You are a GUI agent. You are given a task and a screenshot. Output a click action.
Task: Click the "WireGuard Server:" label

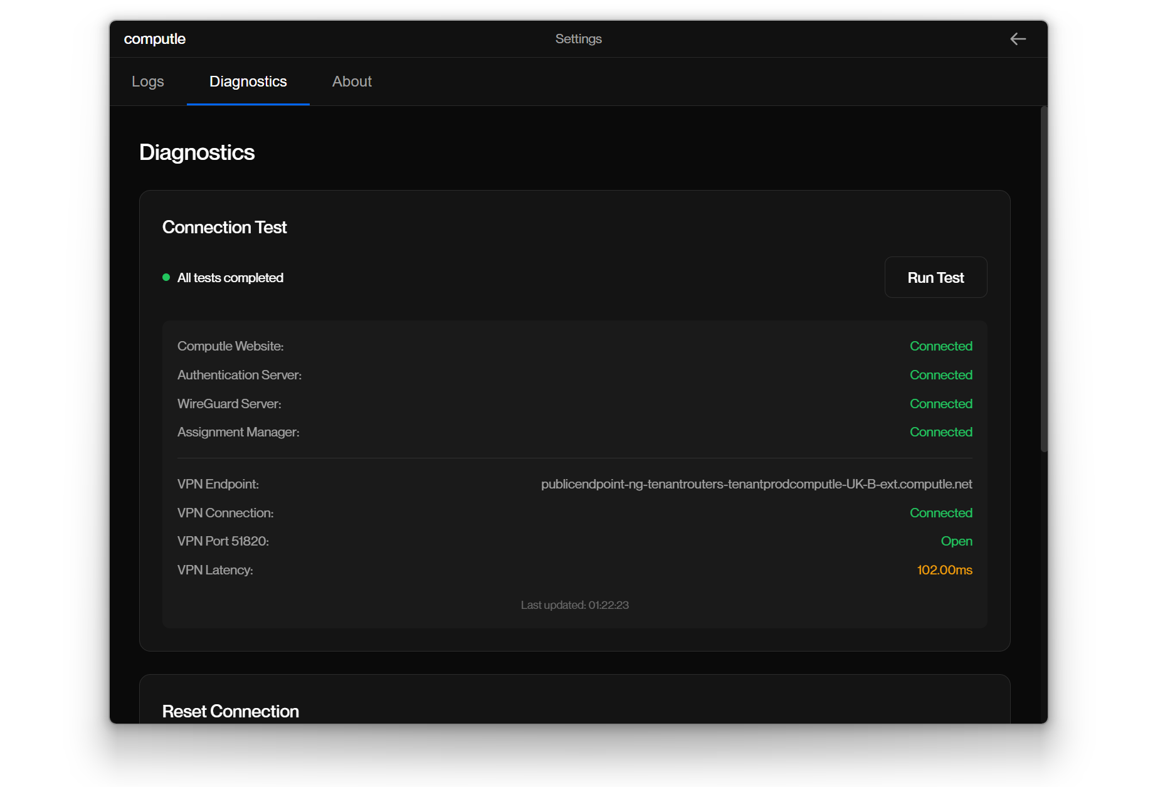229,404
